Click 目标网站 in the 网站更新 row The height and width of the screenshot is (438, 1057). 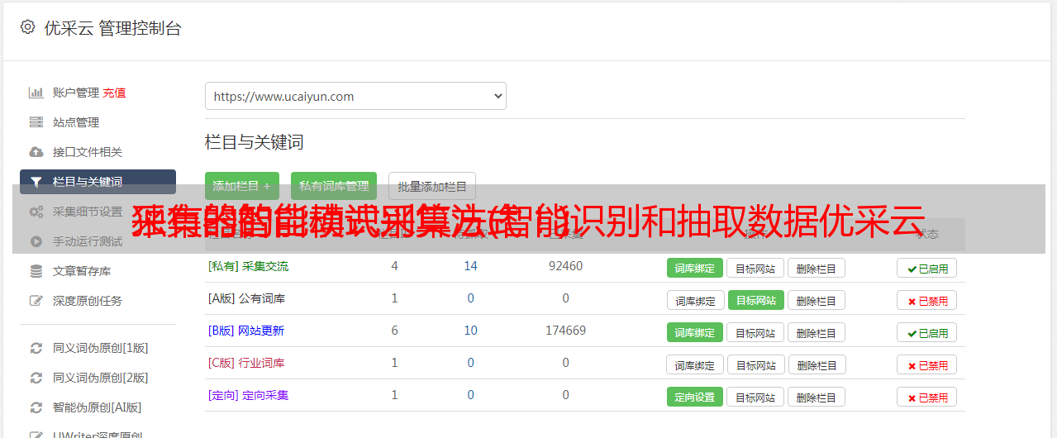point(755,332)
